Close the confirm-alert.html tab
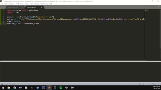Screen dimensions: 161x90 [22, 7]
